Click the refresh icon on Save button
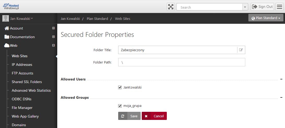 click(x=123, y=116)
